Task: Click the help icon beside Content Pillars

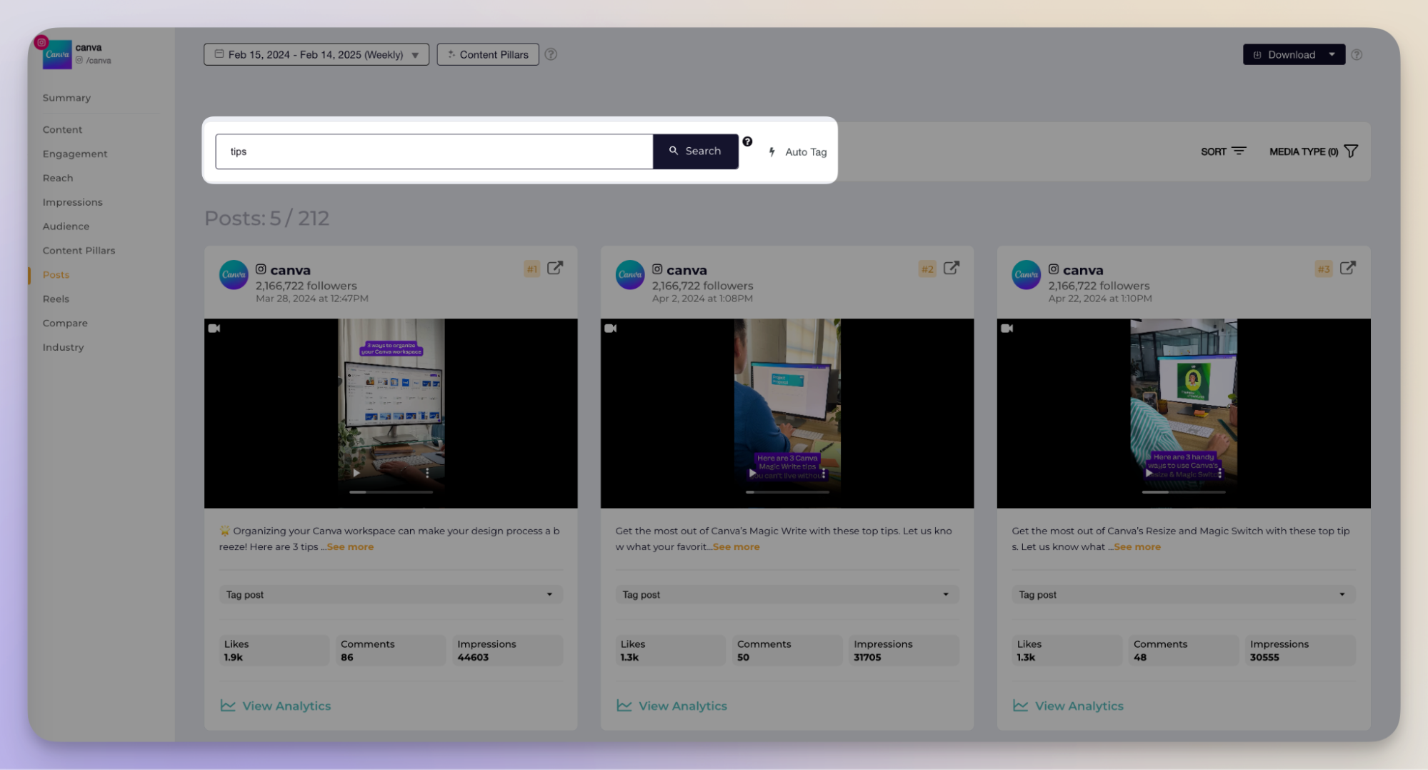Action: 551,54
